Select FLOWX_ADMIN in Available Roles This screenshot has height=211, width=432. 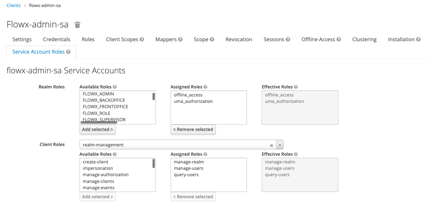click(98, 94)
